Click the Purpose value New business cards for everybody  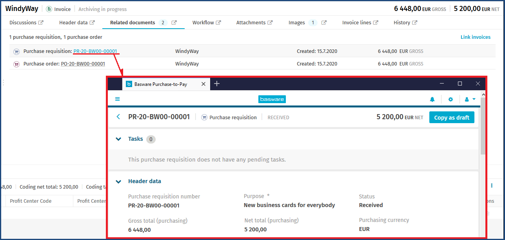click(289, 205)
